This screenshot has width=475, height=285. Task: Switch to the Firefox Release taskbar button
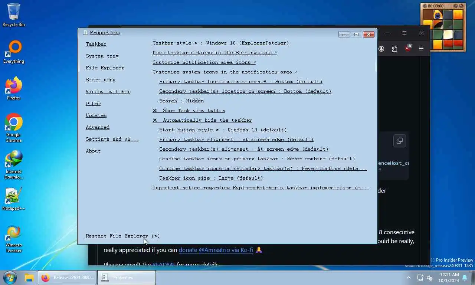point(67,278)
